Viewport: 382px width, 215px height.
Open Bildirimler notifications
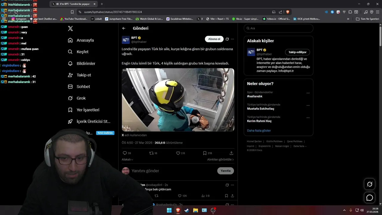(x=81, y=63)
